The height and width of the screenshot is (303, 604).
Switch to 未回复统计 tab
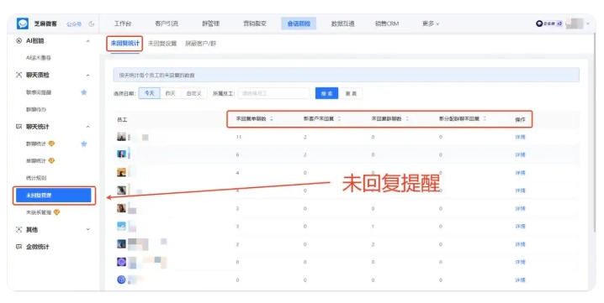[x=125, y=44]
